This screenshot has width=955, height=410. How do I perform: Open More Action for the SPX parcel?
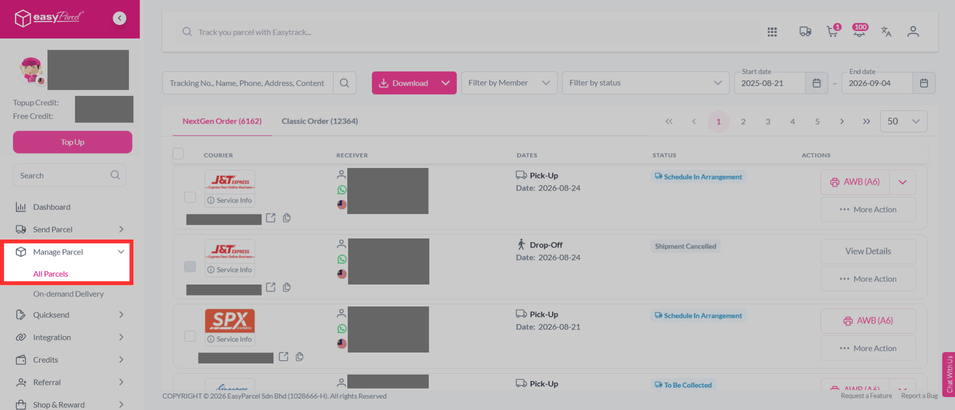click(x=868, y=348)
